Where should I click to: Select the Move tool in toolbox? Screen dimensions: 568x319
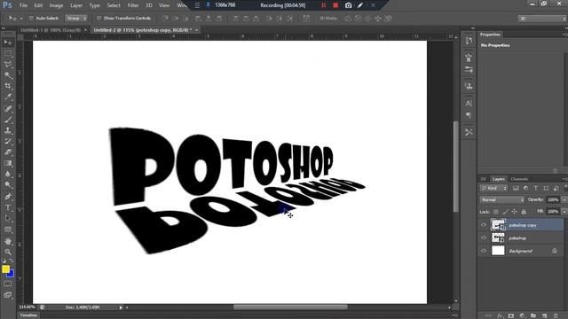(x=8, y=43)
